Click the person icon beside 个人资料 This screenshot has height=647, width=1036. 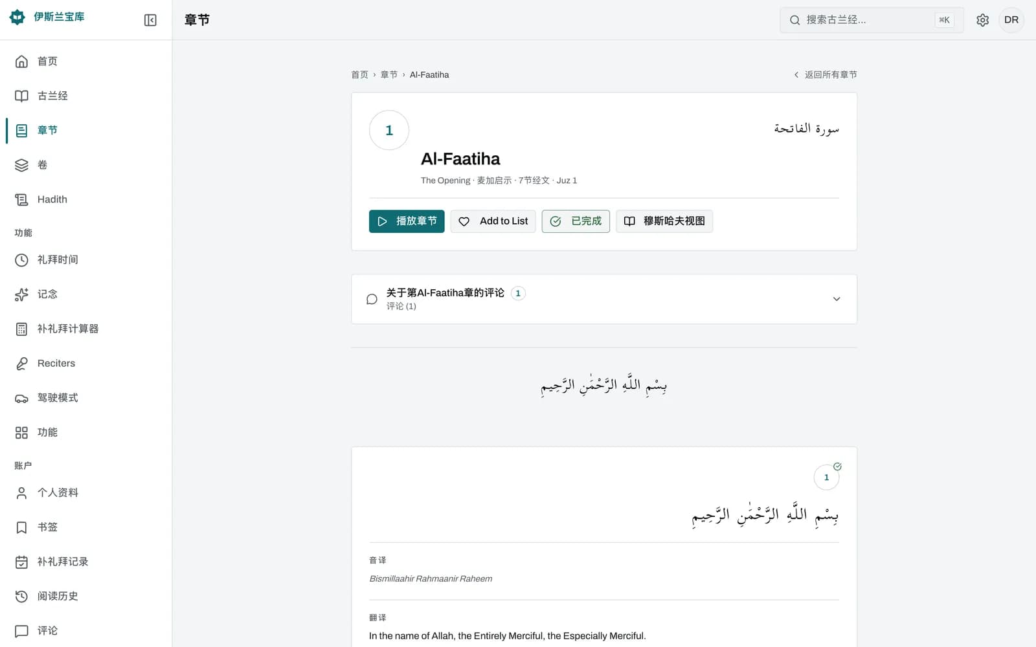pyautogui.click(x=21, y=493)
